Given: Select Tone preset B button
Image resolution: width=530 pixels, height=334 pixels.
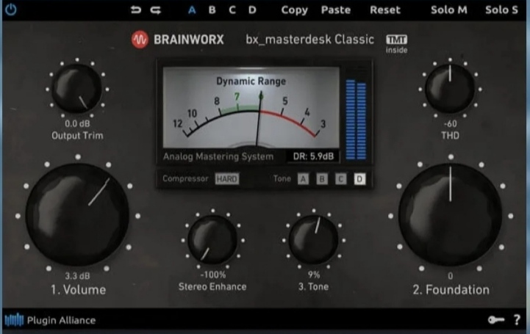Looking at the screenshot, I should coord(322,179).
